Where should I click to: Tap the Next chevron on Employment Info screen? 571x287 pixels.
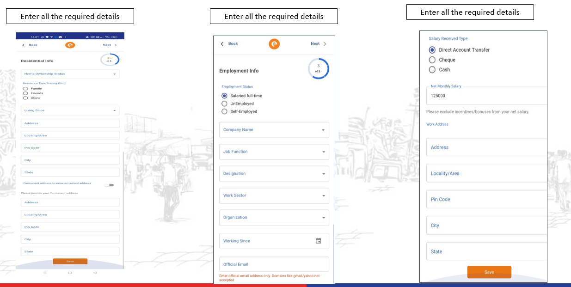(325, 44)
